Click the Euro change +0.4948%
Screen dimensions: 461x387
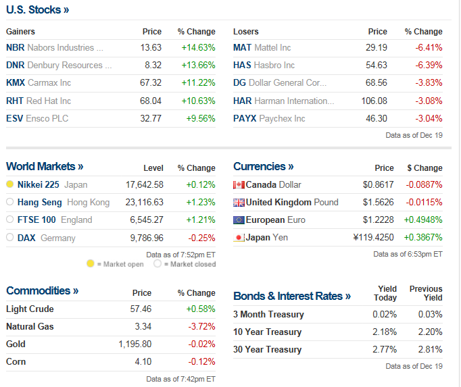pos(423,220)
